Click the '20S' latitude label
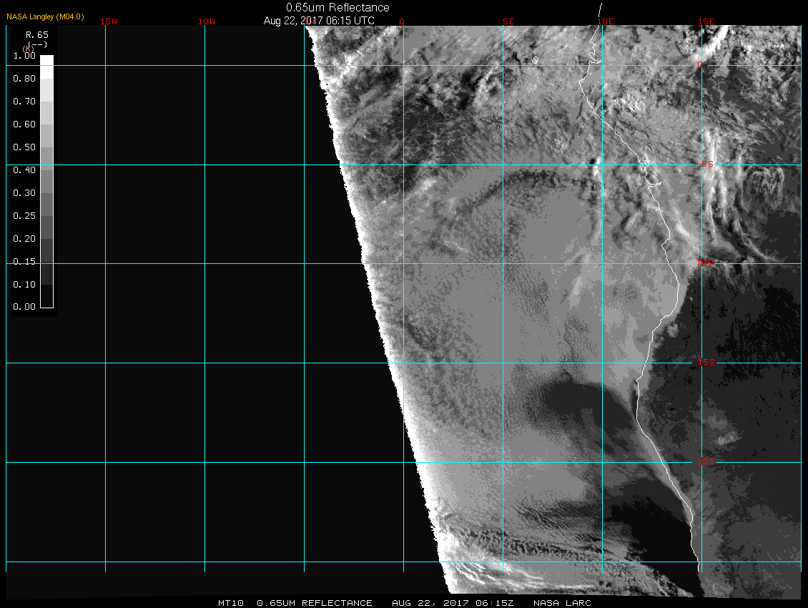Screen dimensions: 808x608 (706, 461)
